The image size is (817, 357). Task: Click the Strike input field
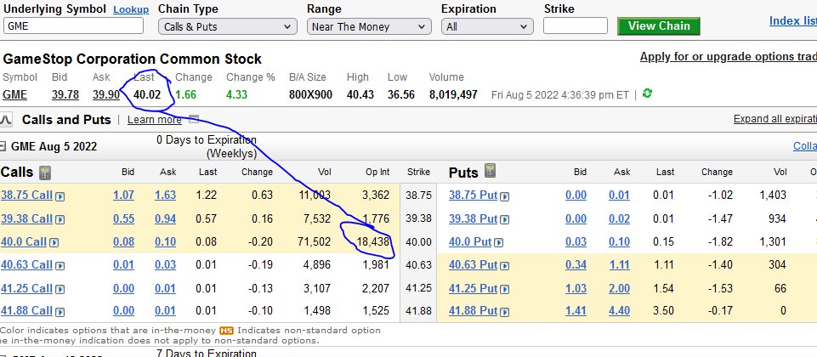[x=576, y=25]
